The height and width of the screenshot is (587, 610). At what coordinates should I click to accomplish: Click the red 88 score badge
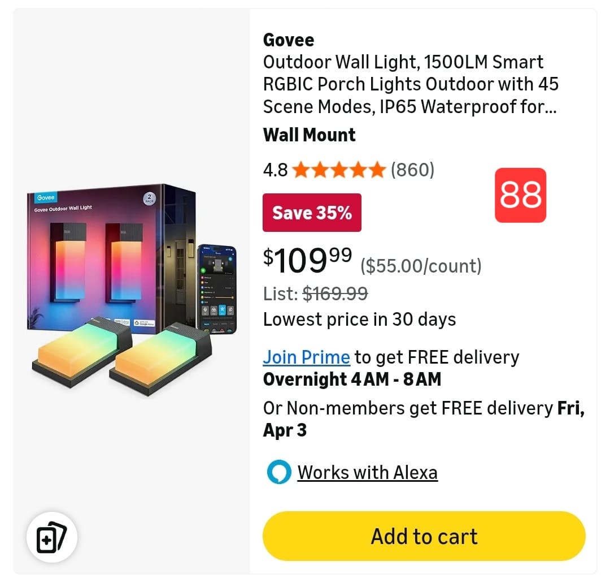(x=520, y=195)
